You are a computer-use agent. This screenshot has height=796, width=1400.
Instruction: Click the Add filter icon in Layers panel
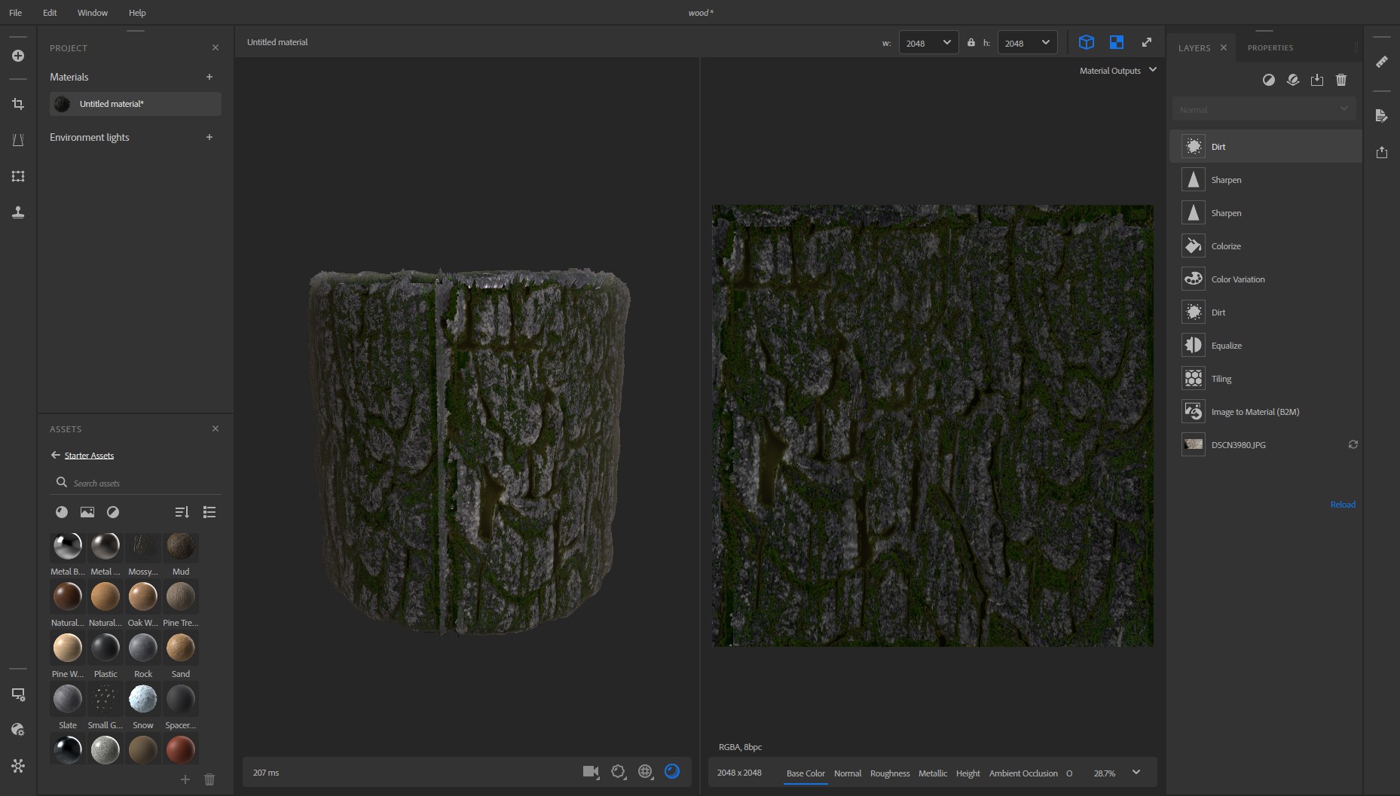[x=1269, y=80]
